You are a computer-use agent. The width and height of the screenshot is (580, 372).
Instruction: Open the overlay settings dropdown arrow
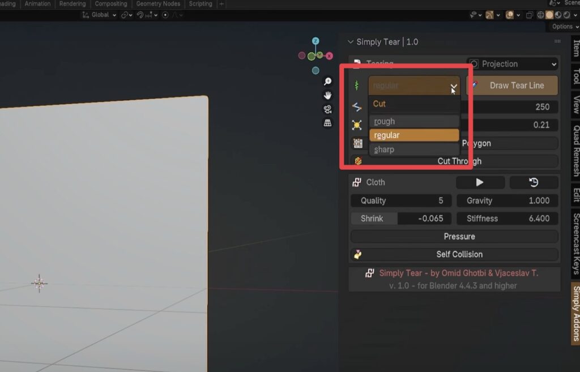tap(518, 15)
